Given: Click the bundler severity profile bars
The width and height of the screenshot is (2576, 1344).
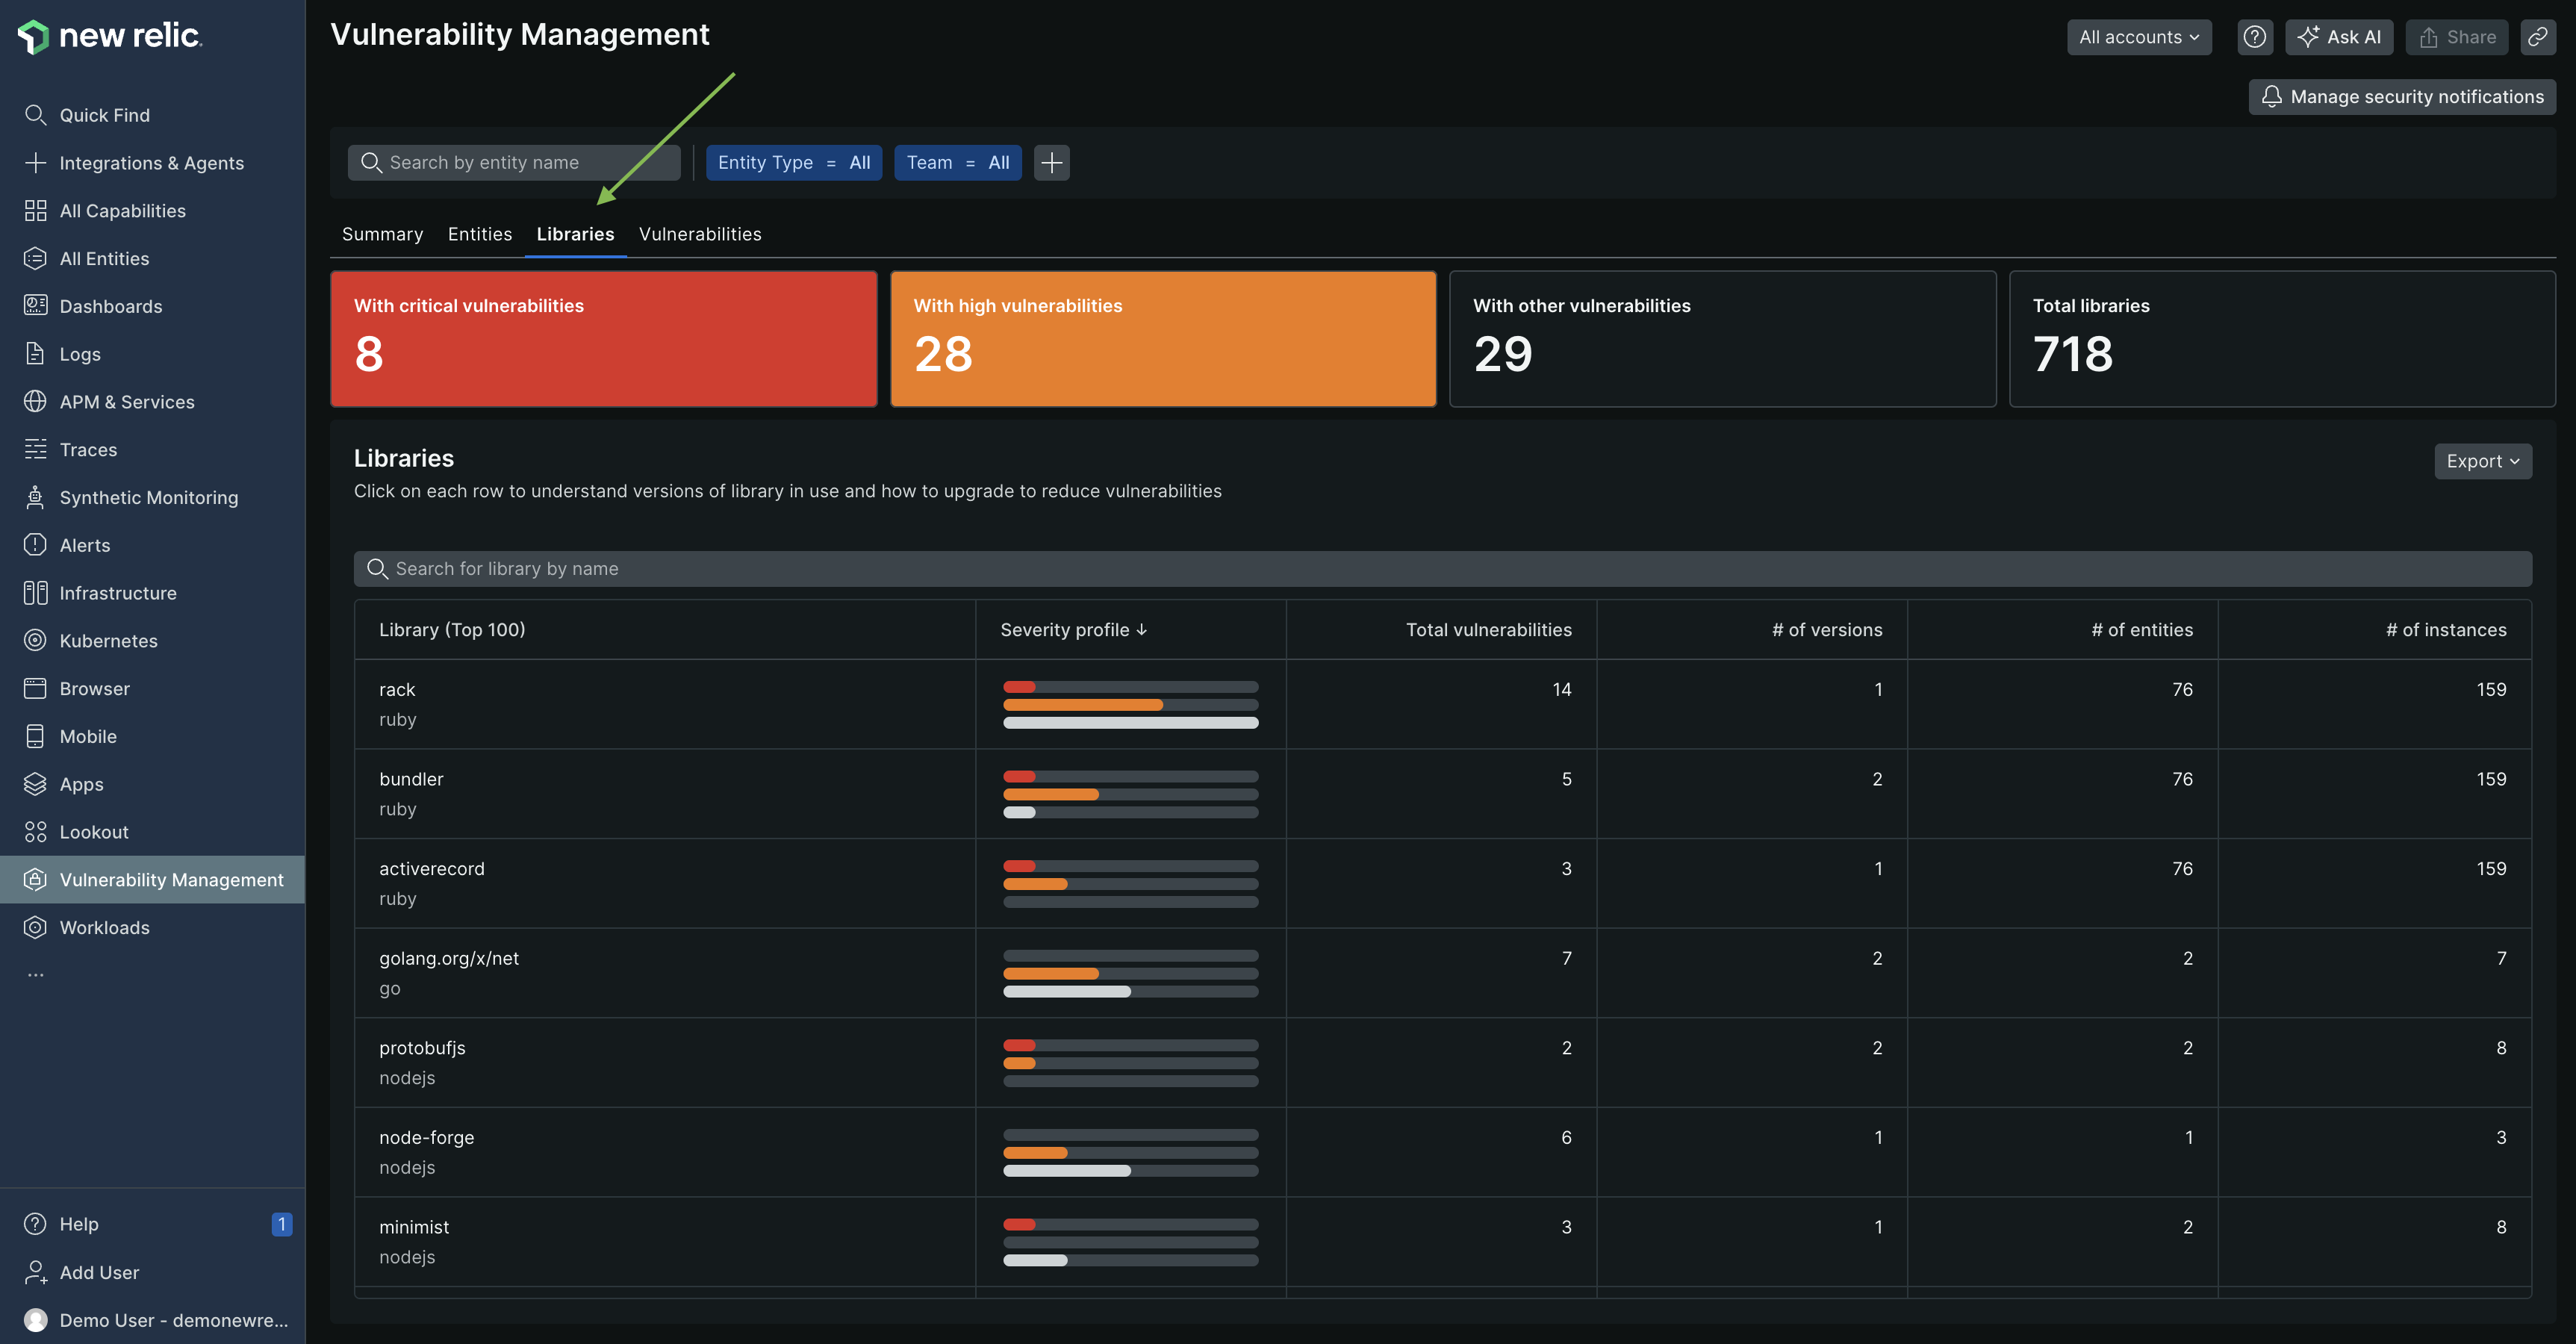Looking at the screenshot, I should (1130, 794).
